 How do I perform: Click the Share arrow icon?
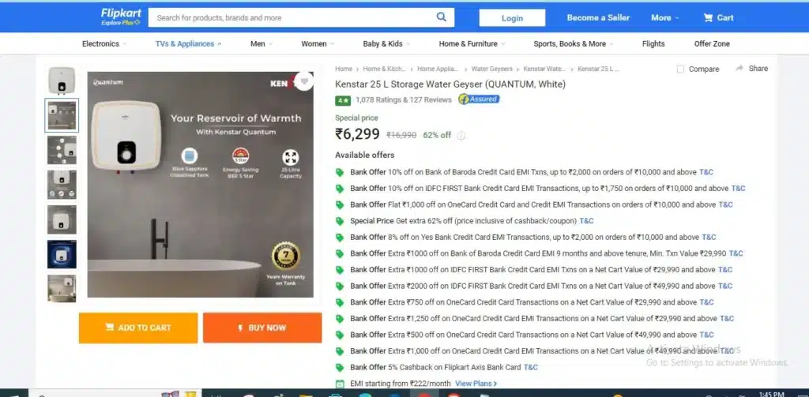(739, 68)
